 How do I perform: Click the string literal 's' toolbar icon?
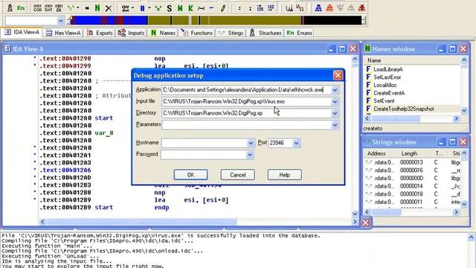click(x=71, y=8)
